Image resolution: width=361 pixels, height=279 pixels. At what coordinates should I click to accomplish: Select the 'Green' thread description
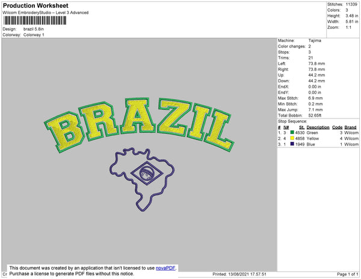[312, 133]
